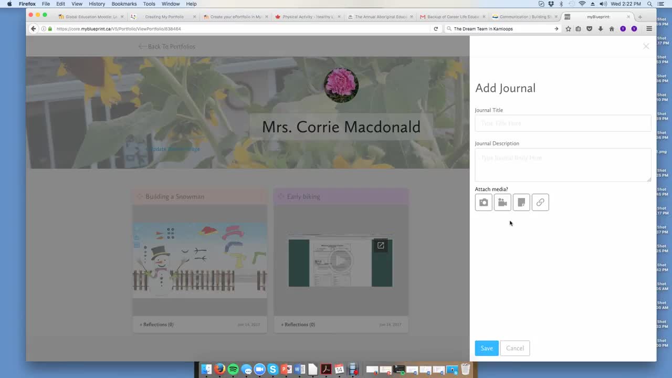Screen dimensions: 672x378
Task: Go back via Back To Portfolios link
Action: click(x=166, y=46)
